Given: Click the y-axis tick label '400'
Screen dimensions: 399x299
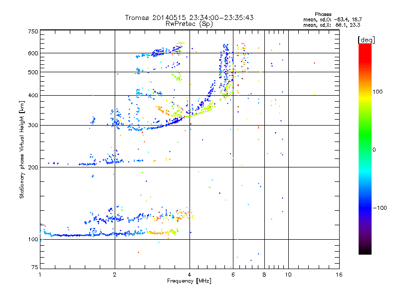Looking at the screenshot, I should tap(33, 96).
